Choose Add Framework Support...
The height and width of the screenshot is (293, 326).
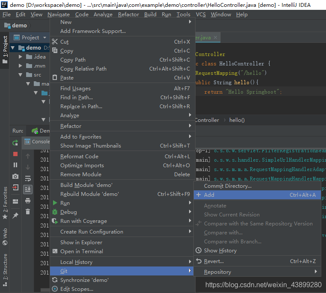[122, 31]
